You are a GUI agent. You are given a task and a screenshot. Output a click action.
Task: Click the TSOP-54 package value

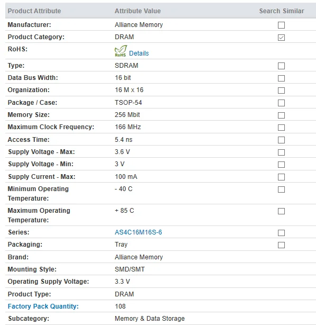pyautogui.click(x=128, y=102)
